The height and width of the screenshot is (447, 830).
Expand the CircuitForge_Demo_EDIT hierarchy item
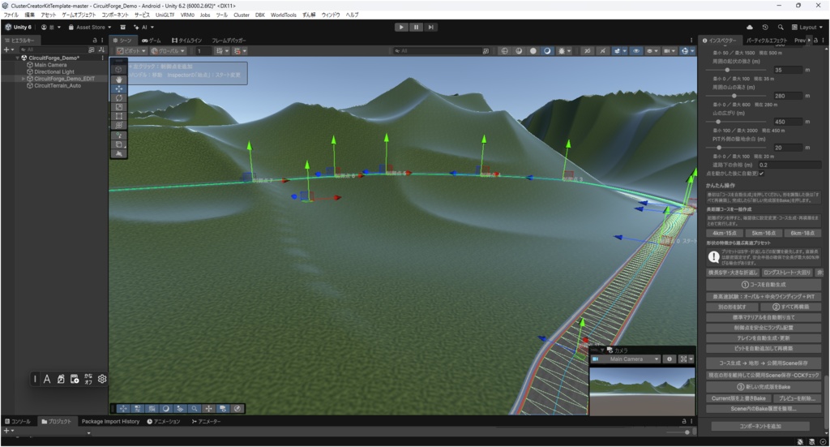[23, 79]
